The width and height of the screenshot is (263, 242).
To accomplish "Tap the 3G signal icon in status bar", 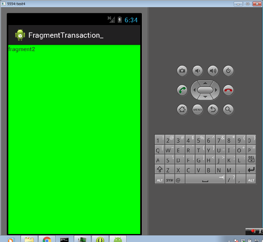I will point(111,19).
